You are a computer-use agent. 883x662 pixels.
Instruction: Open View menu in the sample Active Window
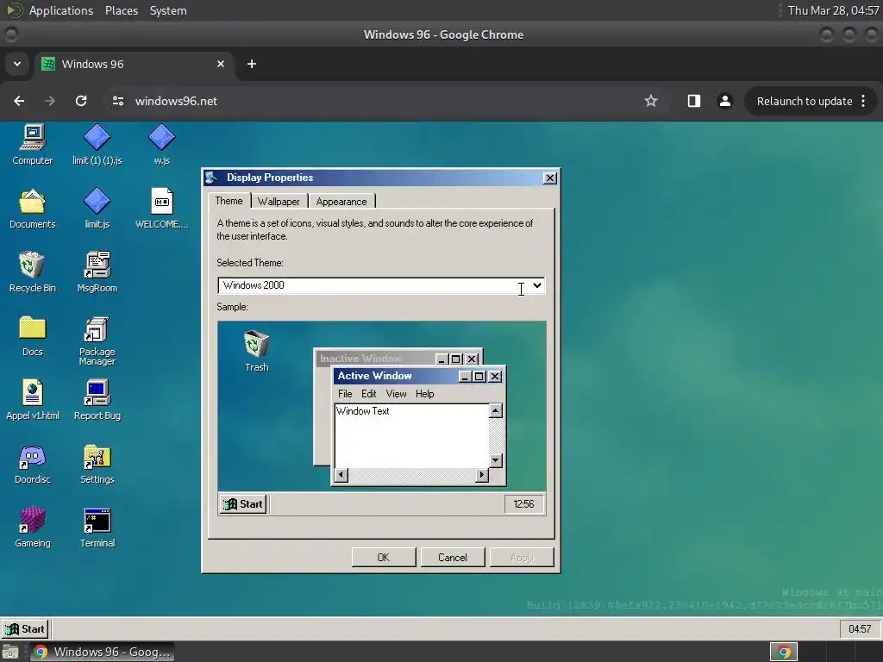coord(396,394)
